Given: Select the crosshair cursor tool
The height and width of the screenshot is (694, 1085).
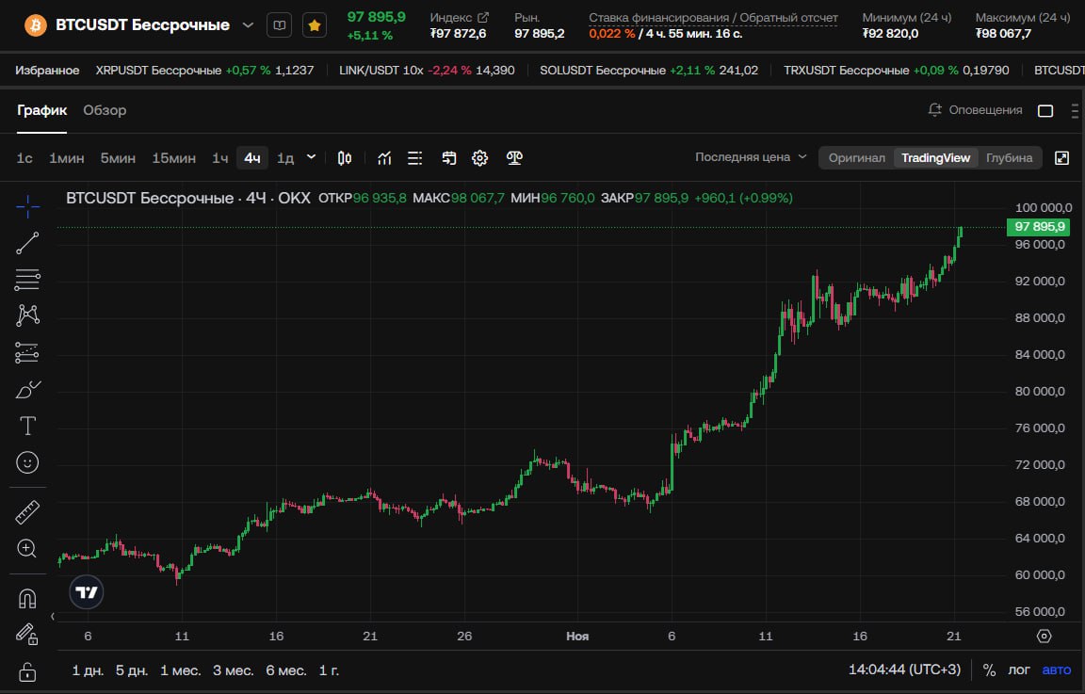Looking at the screenshot, I should pos(27,206).
